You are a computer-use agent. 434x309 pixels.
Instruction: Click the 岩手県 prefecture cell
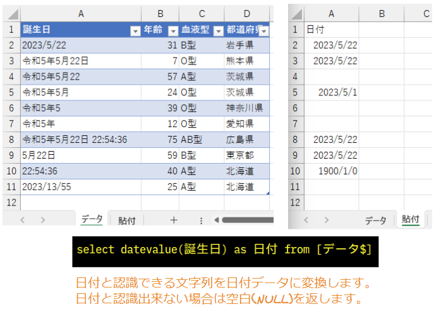pyautogui.click(x=247, y=45)
